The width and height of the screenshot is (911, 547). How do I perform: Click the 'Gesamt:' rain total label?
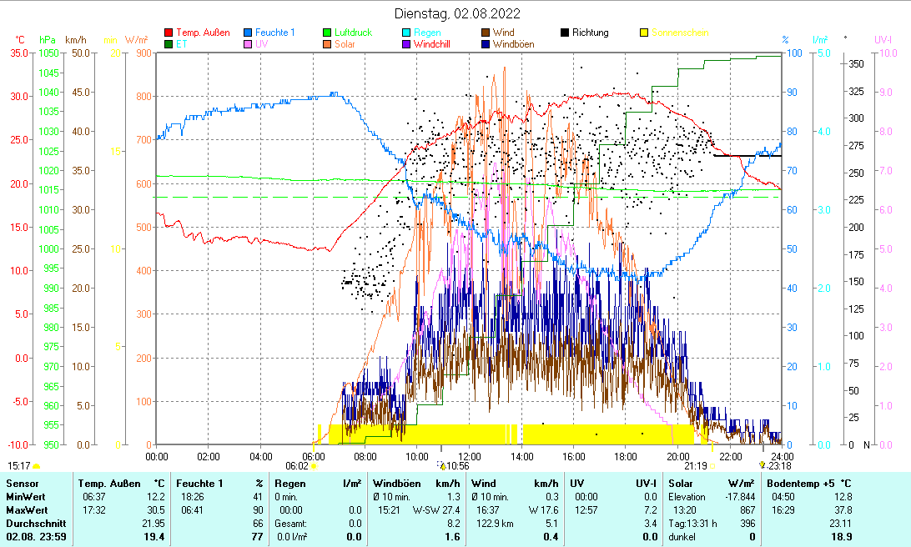click(291, 524)
